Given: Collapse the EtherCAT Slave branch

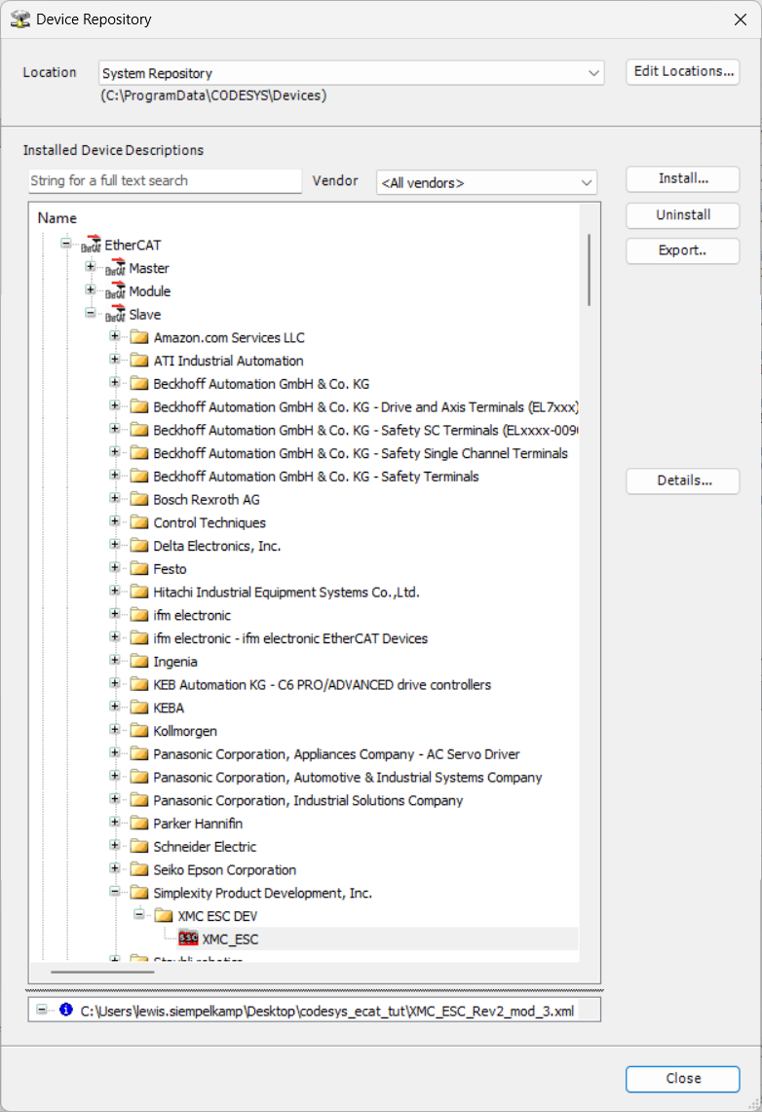Looking at the screenshot, I should [91, 314].
